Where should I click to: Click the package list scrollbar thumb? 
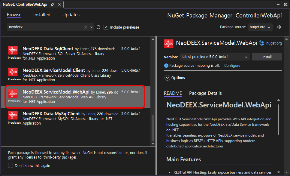click(x=153, y=128)
